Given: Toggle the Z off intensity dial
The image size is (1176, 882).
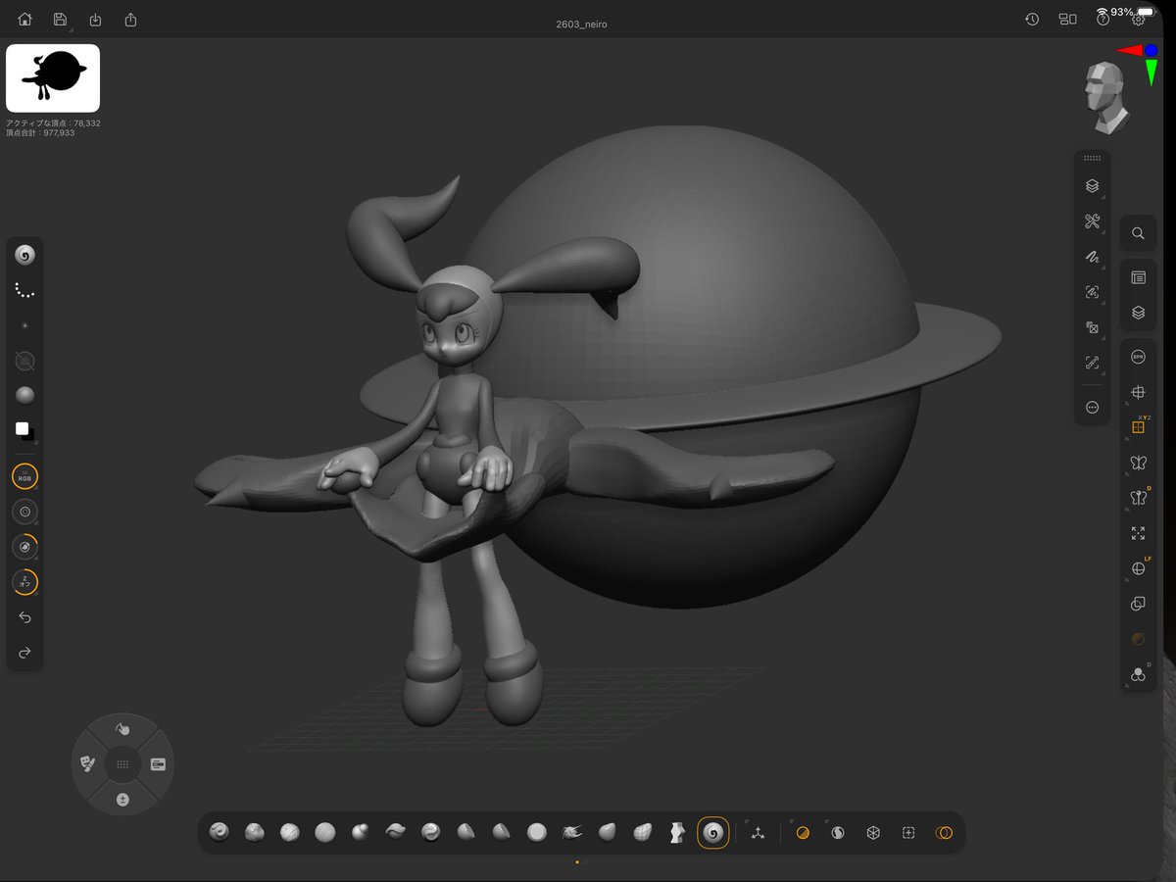Looking at the screenshot, I should click(25, 582).
